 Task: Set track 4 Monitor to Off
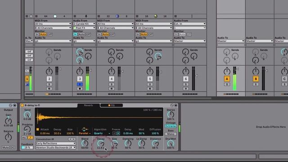112,34
